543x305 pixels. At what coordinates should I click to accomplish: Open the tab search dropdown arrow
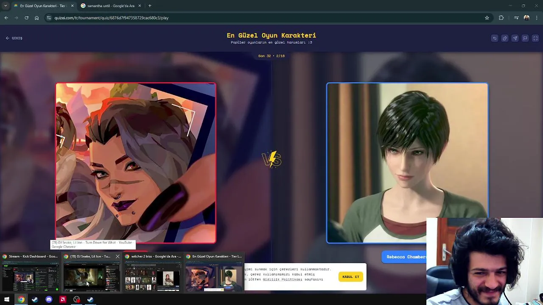click(x=5, y=6)
